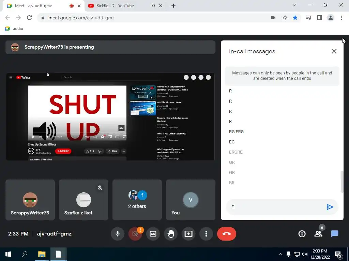Toggle the chat panel icon
Screen dimensions: 349x261
[335, 234]
